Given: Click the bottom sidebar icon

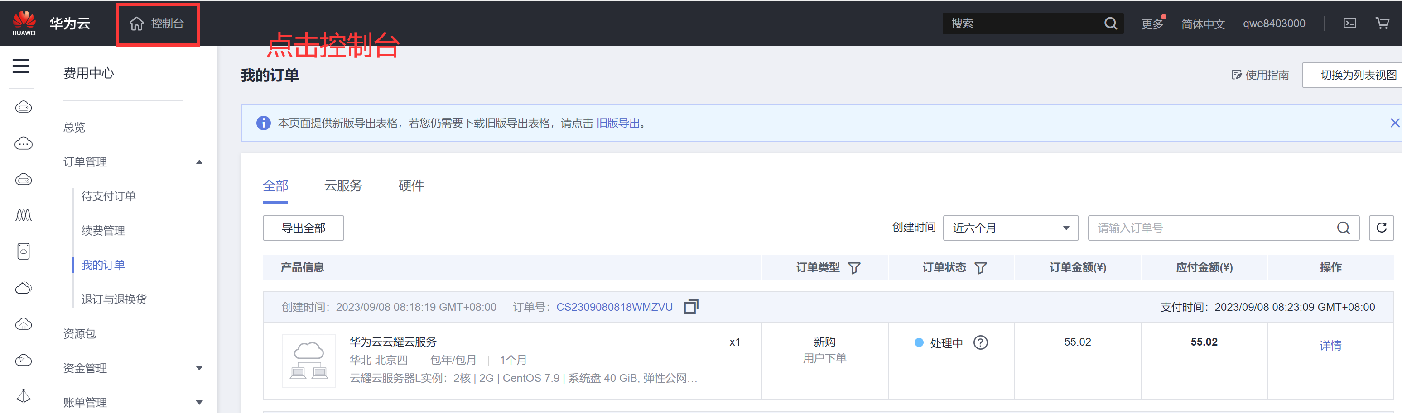Looking at the screenshot, I should [x=23, y=396].
